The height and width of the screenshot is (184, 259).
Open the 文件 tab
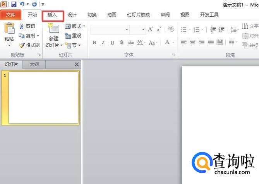[11, 15]
